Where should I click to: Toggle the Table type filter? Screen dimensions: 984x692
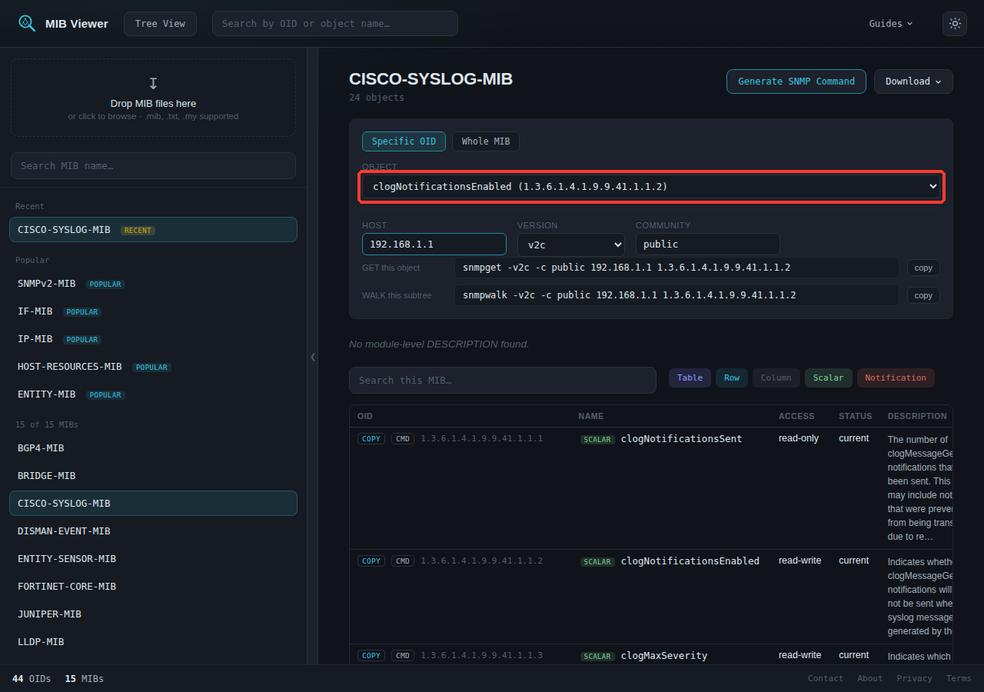pos(690,378)
